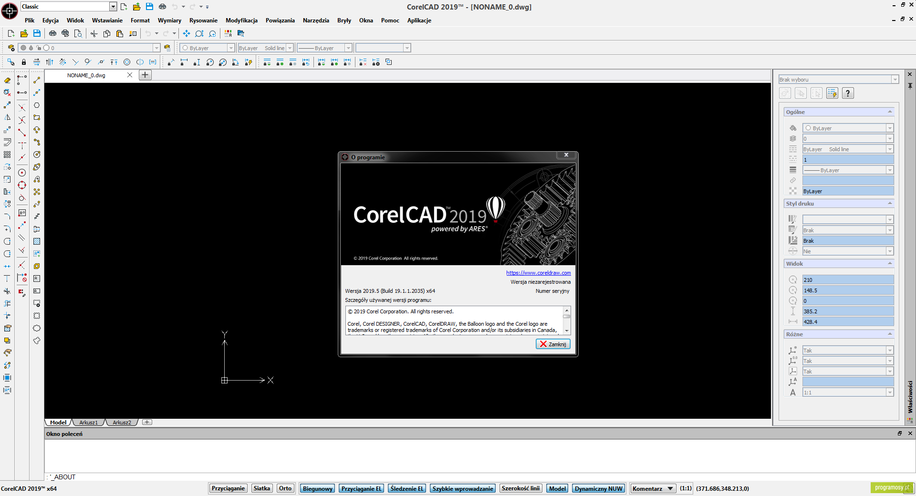Select the Mirror tool in left toolbar

pyautogui.click(x=7, y=117)
